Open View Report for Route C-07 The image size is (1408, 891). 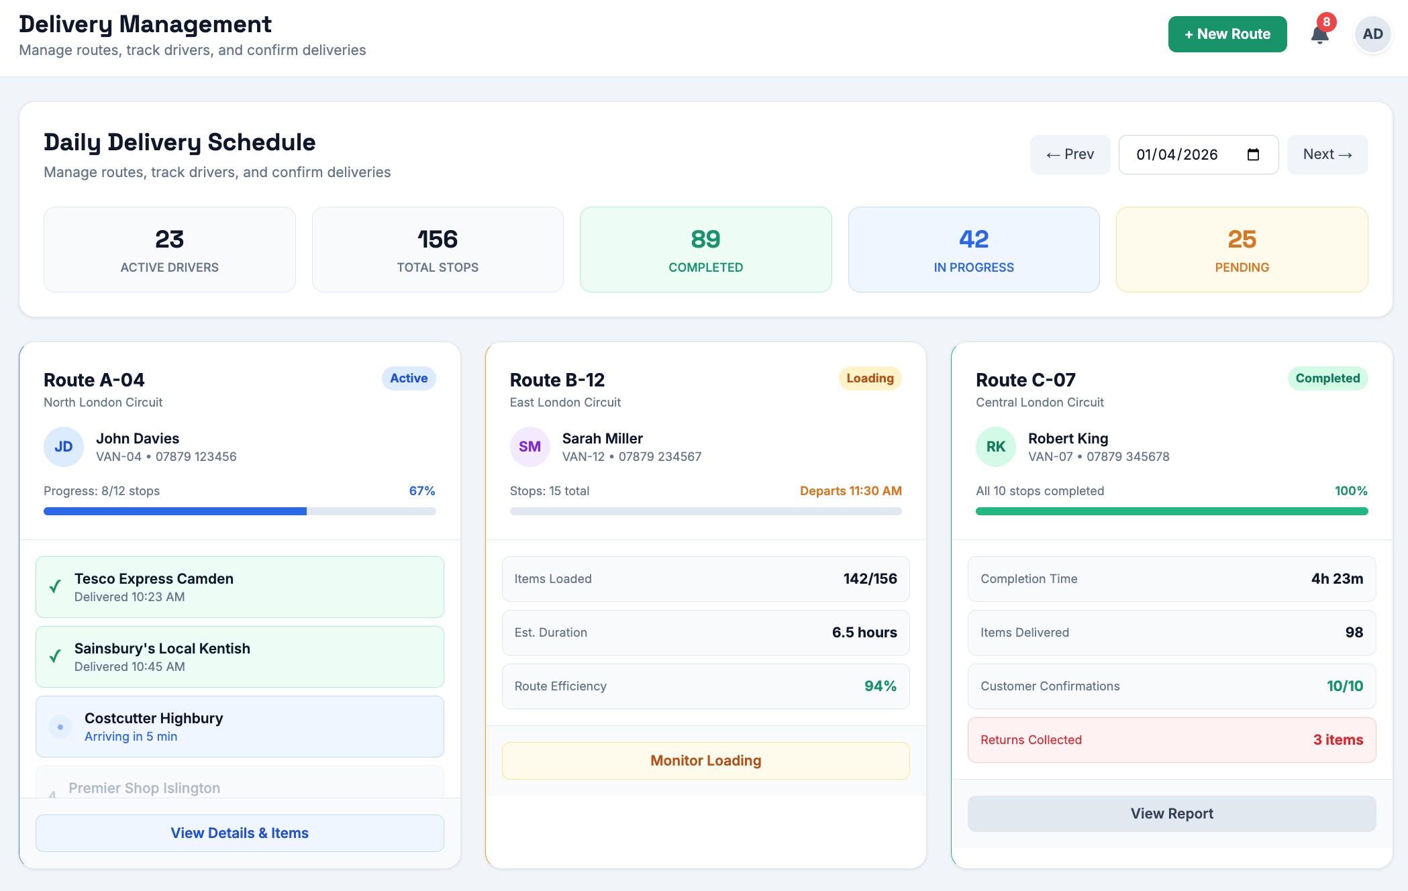[x=1171, y=814]
